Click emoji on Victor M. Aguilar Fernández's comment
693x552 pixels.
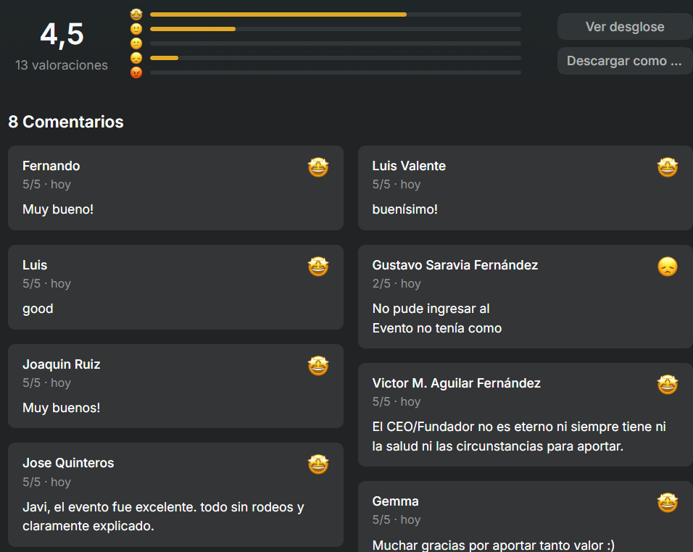(x=668, y=385)
